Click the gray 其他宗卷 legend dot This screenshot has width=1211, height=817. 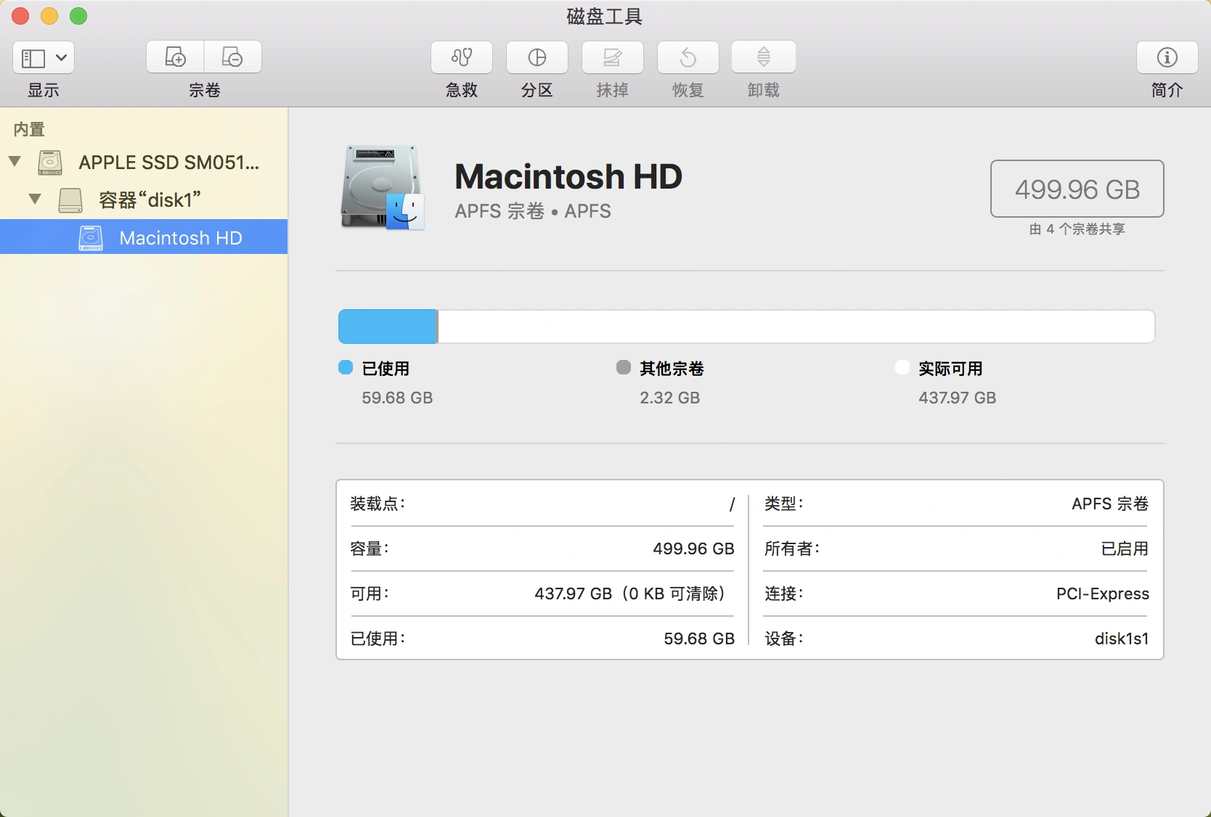point(624,367)
